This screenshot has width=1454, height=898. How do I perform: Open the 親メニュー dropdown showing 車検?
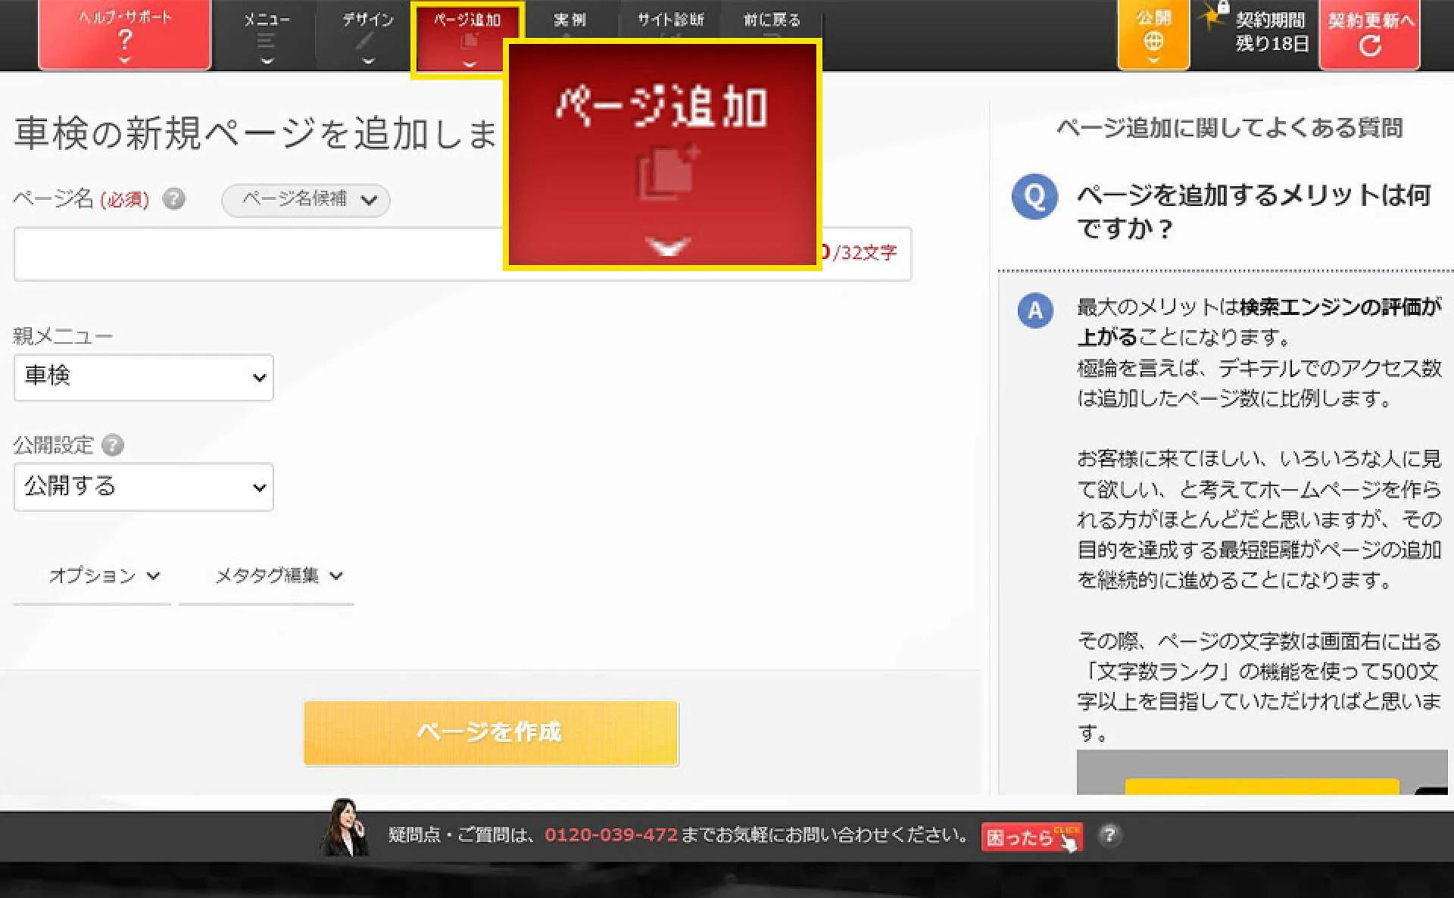[144, 377]
